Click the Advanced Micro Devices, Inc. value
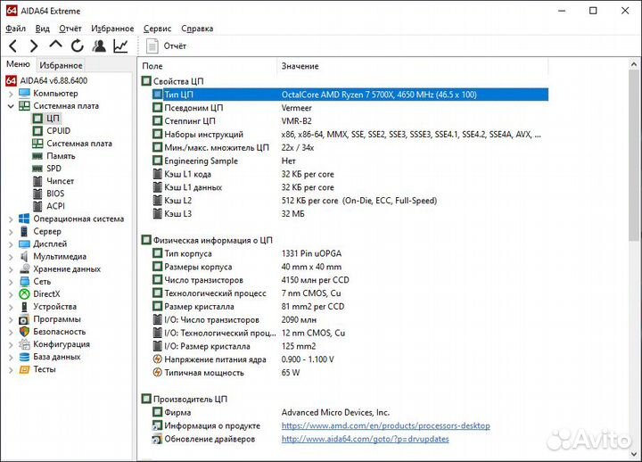 coord(335,412)
